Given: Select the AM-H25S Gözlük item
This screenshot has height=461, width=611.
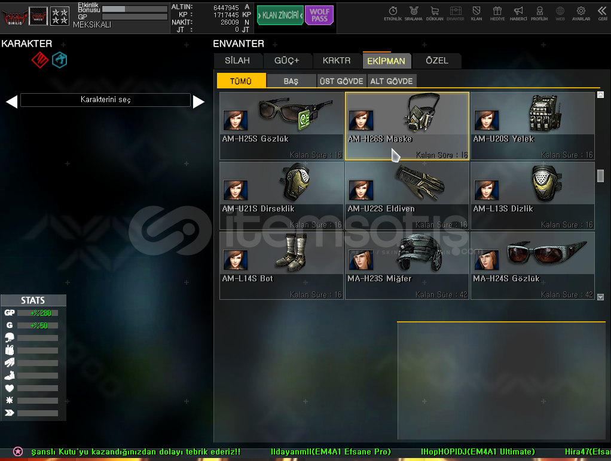Looking at the screenshot, I should click(x=282, y=126).
